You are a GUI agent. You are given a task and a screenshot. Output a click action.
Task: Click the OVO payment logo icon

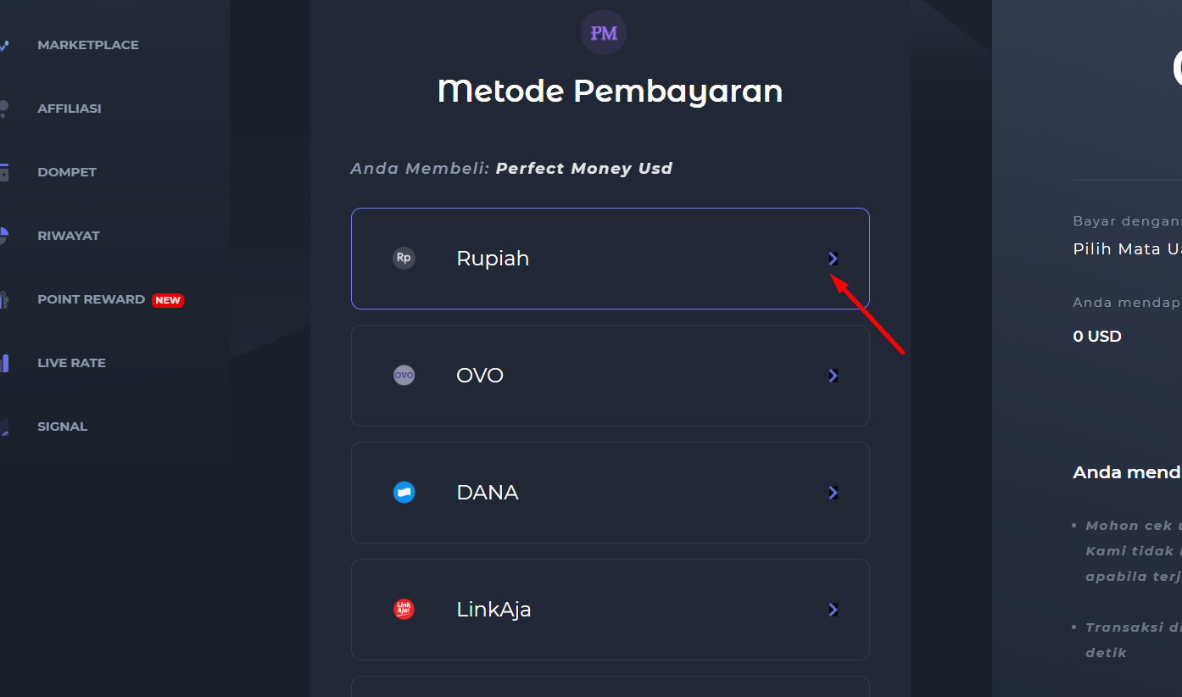pos(404,375)
